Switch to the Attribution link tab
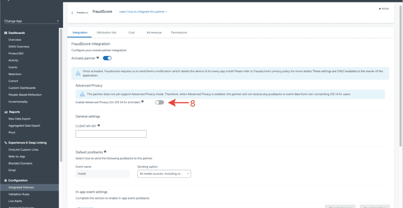403x208 pixels. 107,33
